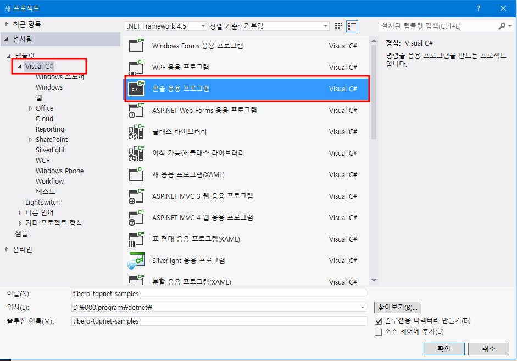Viewport: 517px width, 361px height.
Task: Select the 클래스 라이브러리 template icon
Action: pos(136,132)
